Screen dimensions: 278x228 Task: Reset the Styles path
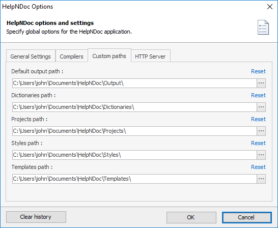point(258,143)
